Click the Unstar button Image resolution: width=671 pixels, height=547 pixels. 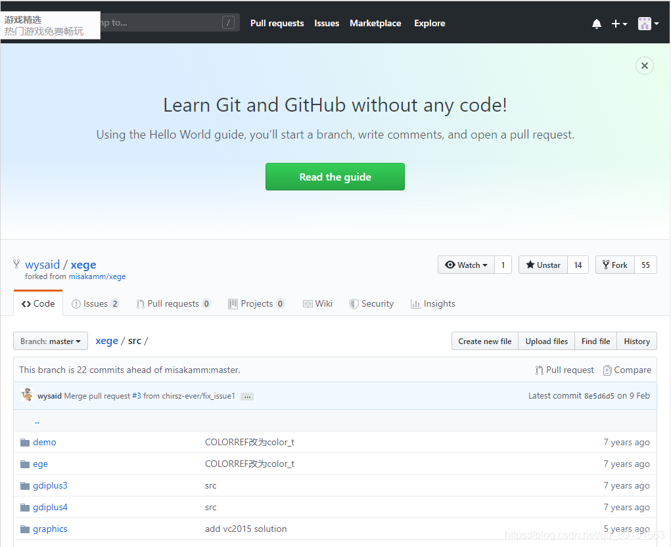543,265
